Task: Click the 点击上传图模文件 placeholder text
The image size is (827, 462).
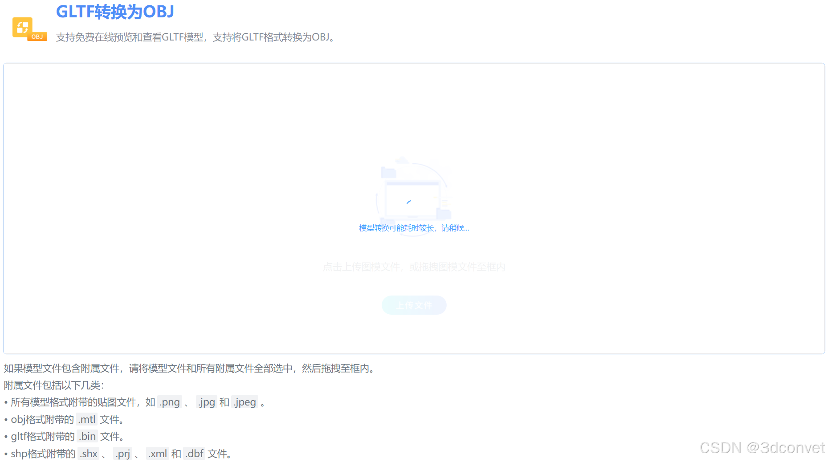Action: point(414,267)
